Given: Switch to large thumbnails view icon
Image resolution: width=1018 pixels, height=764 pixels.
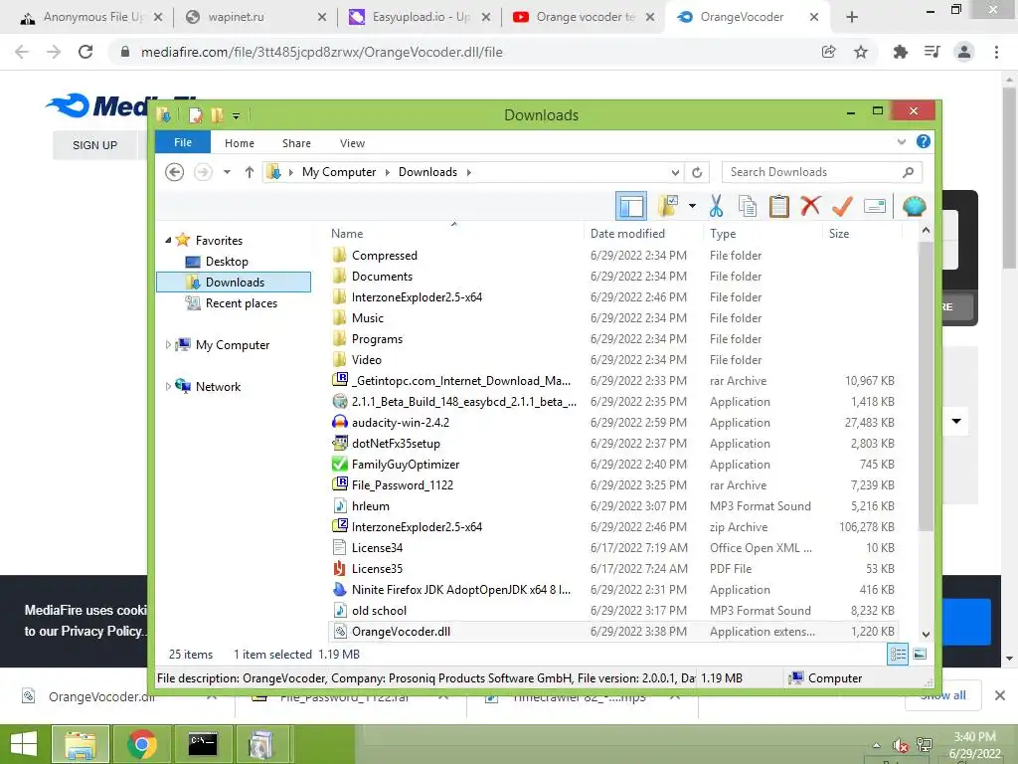Looking at the screenshot, I should click(x=920, y=655).
